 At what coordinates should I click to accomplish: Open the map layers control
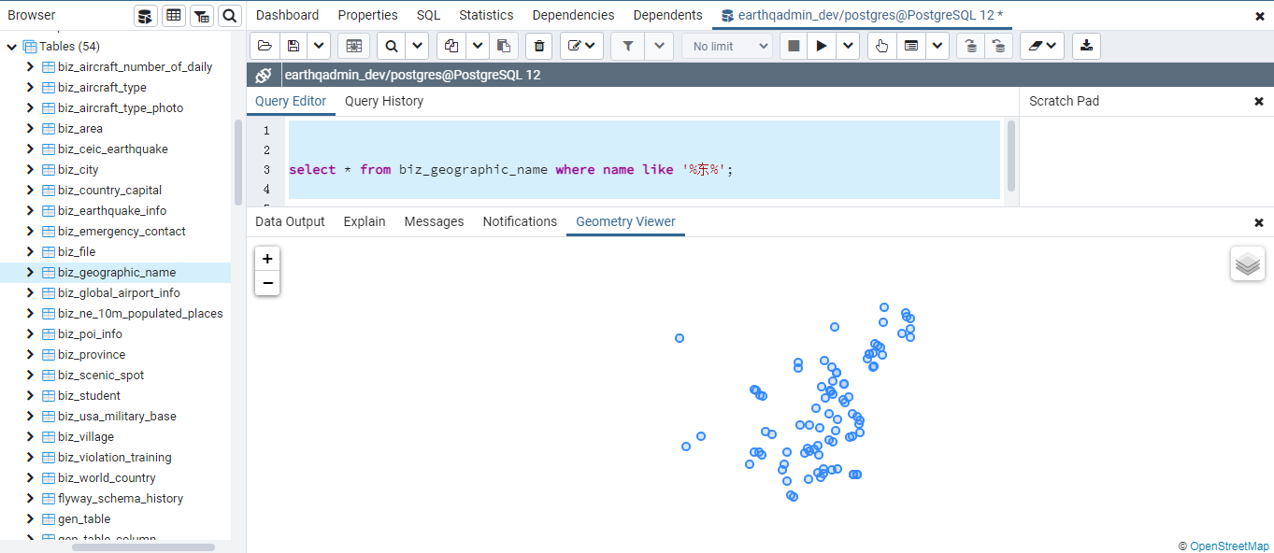1248,264
